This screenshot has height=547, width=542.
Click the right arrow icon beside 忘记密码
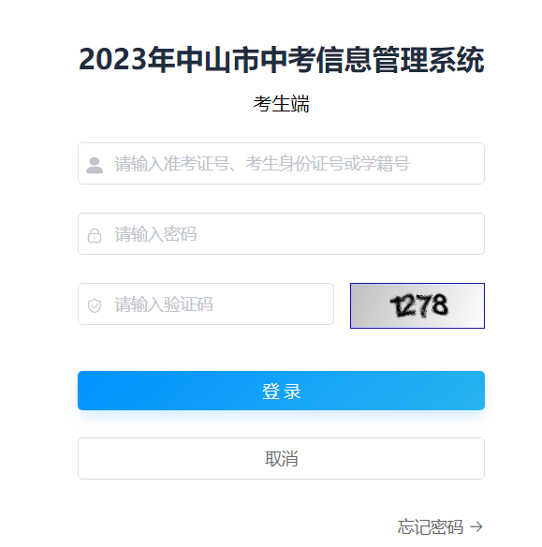click(x=476, y=526)
